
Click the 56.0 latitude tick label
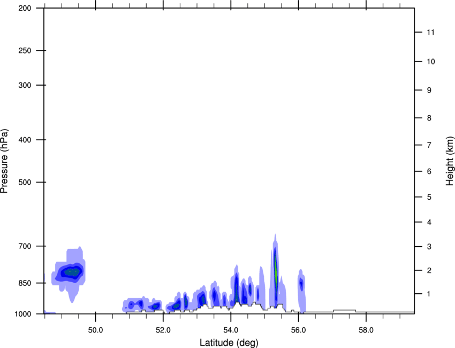pyautogui.click(x=299, y=330)
